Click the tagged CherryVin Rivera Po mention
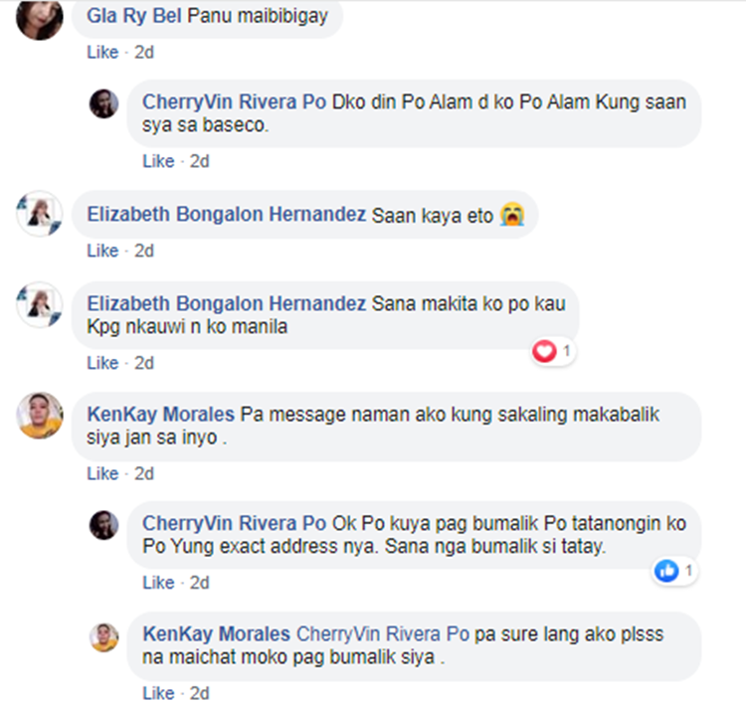The width and height of the screenshot is (746, 703). pos(383,634)
